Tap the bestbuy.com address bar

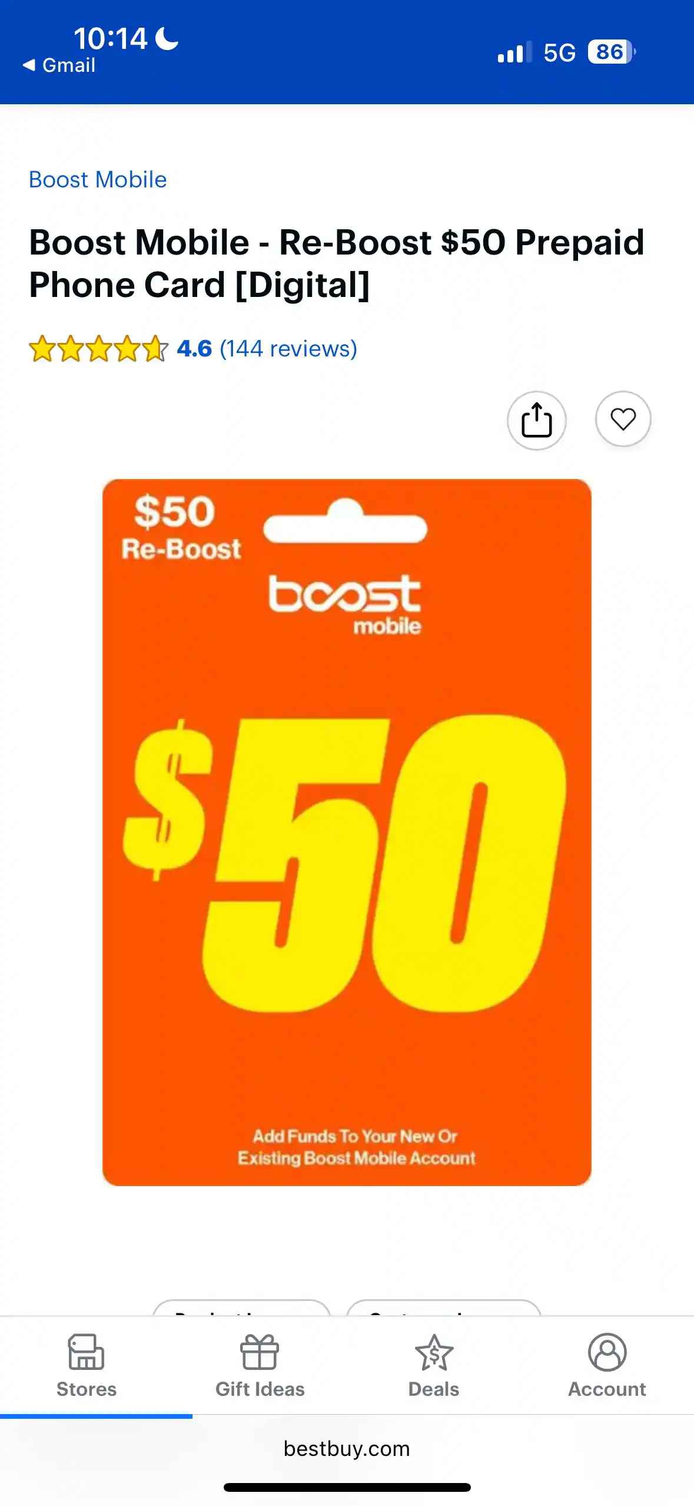click(x=347, y=1448)
